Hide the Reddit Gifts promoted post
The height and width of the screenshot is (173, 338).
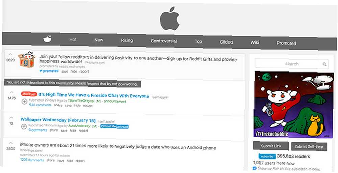[x=74, y=71]
